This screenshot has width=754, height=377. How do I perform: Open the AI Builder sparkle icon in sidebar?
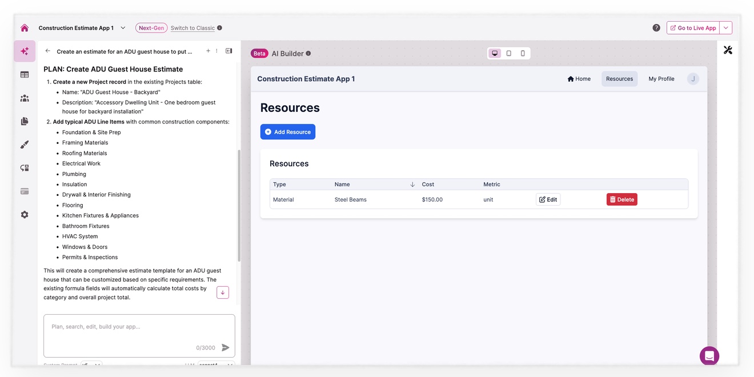coord(25,51)
